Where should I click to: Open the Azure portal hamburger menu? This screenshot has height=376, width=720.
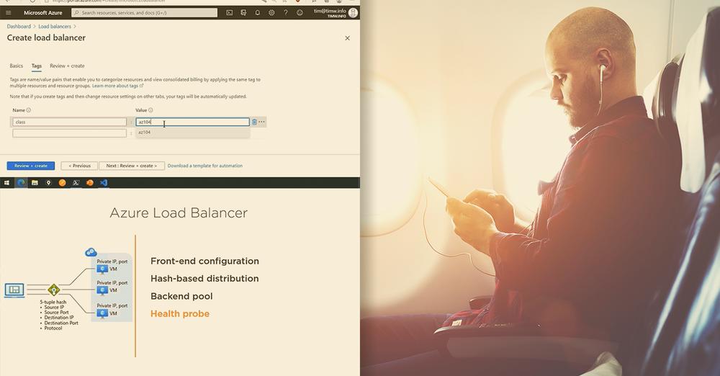(x=8, y=13)
